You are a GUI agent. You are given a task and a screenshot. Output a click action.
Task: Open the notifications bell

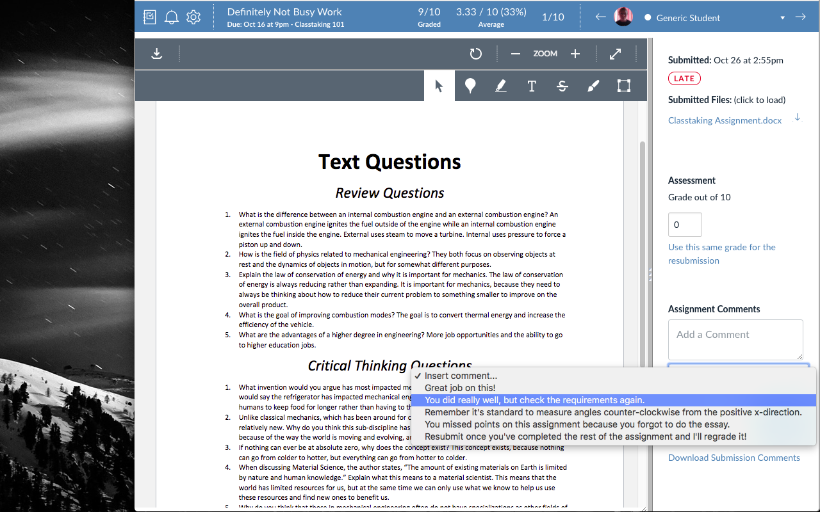pyautogui.click(x=171, y=17)
